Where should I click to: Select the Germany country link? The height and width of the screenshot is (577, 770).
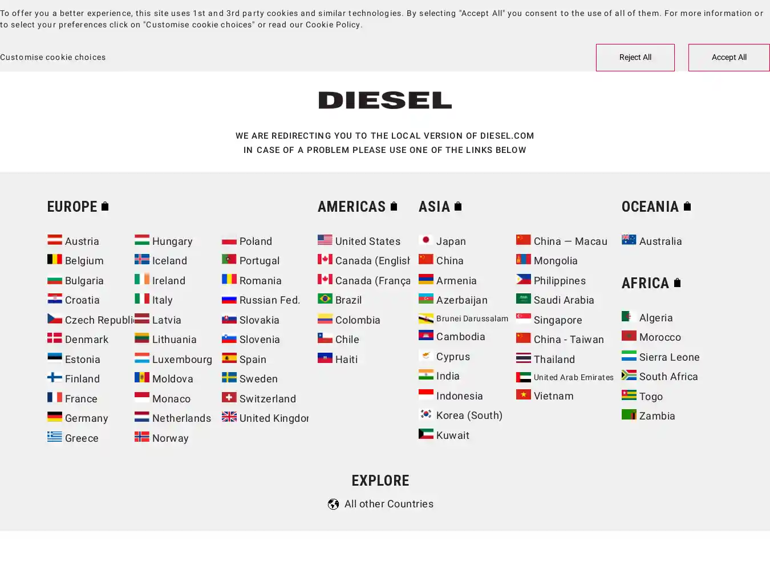(86, 418)
